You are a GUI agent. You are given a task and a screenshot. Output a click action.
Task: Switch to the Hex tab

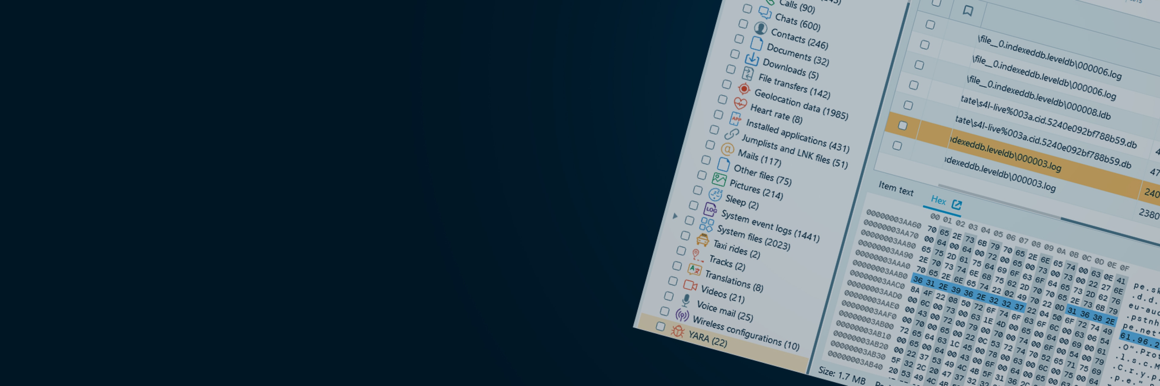[939, 201]
